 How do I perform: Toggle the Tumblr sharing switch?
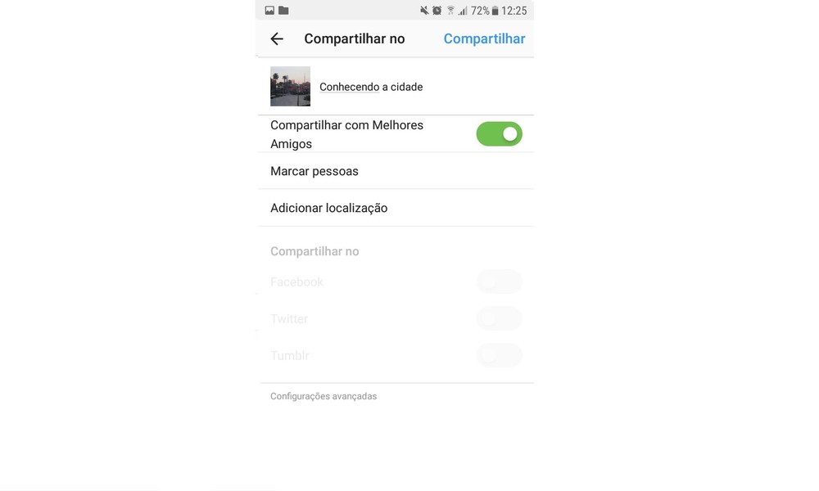[499, 355]
